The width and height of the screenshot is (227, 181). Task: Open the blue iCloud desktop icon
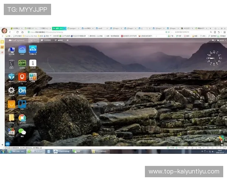[22, 49]
